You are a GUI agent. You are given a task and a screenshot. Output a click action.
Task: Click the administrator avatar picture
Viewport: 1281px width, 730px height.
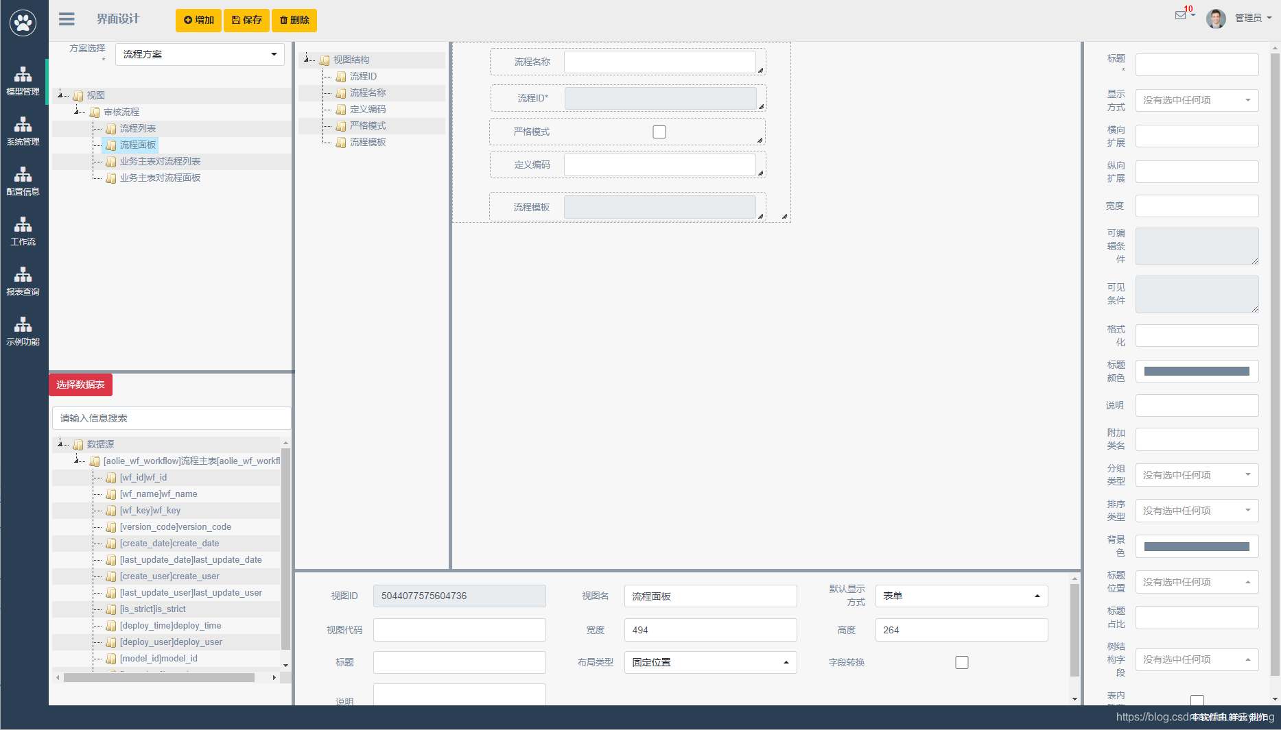[x=1216, y=19]
